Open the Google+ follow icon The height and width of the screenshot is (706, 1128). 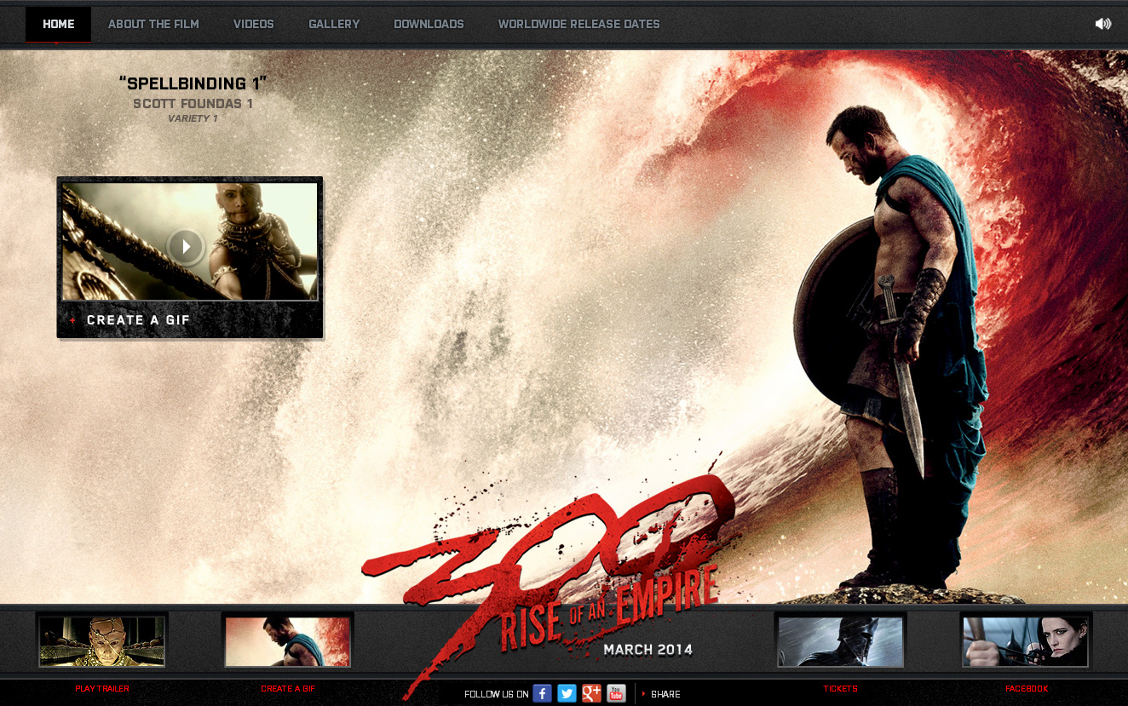pyautogui.click(x=591, y=693)
